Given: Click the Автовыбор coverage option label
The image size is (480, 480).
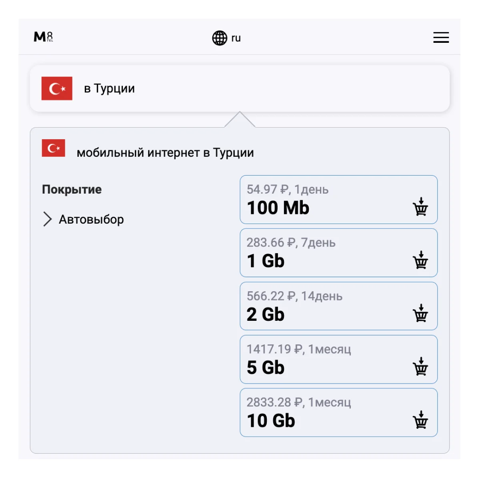Looking at the screenshot, I should (x=91, y=219).
